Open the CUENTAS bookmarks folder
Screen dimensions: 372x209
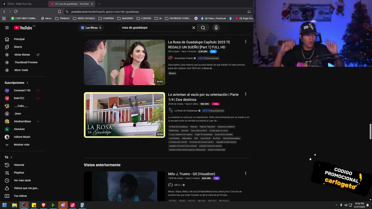pyautogui.click(x=144, y=18)
